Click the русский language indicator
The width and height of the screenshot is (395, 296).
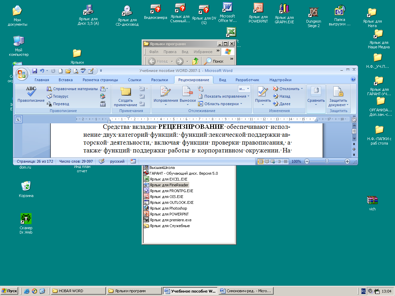(x=117, y=161)
